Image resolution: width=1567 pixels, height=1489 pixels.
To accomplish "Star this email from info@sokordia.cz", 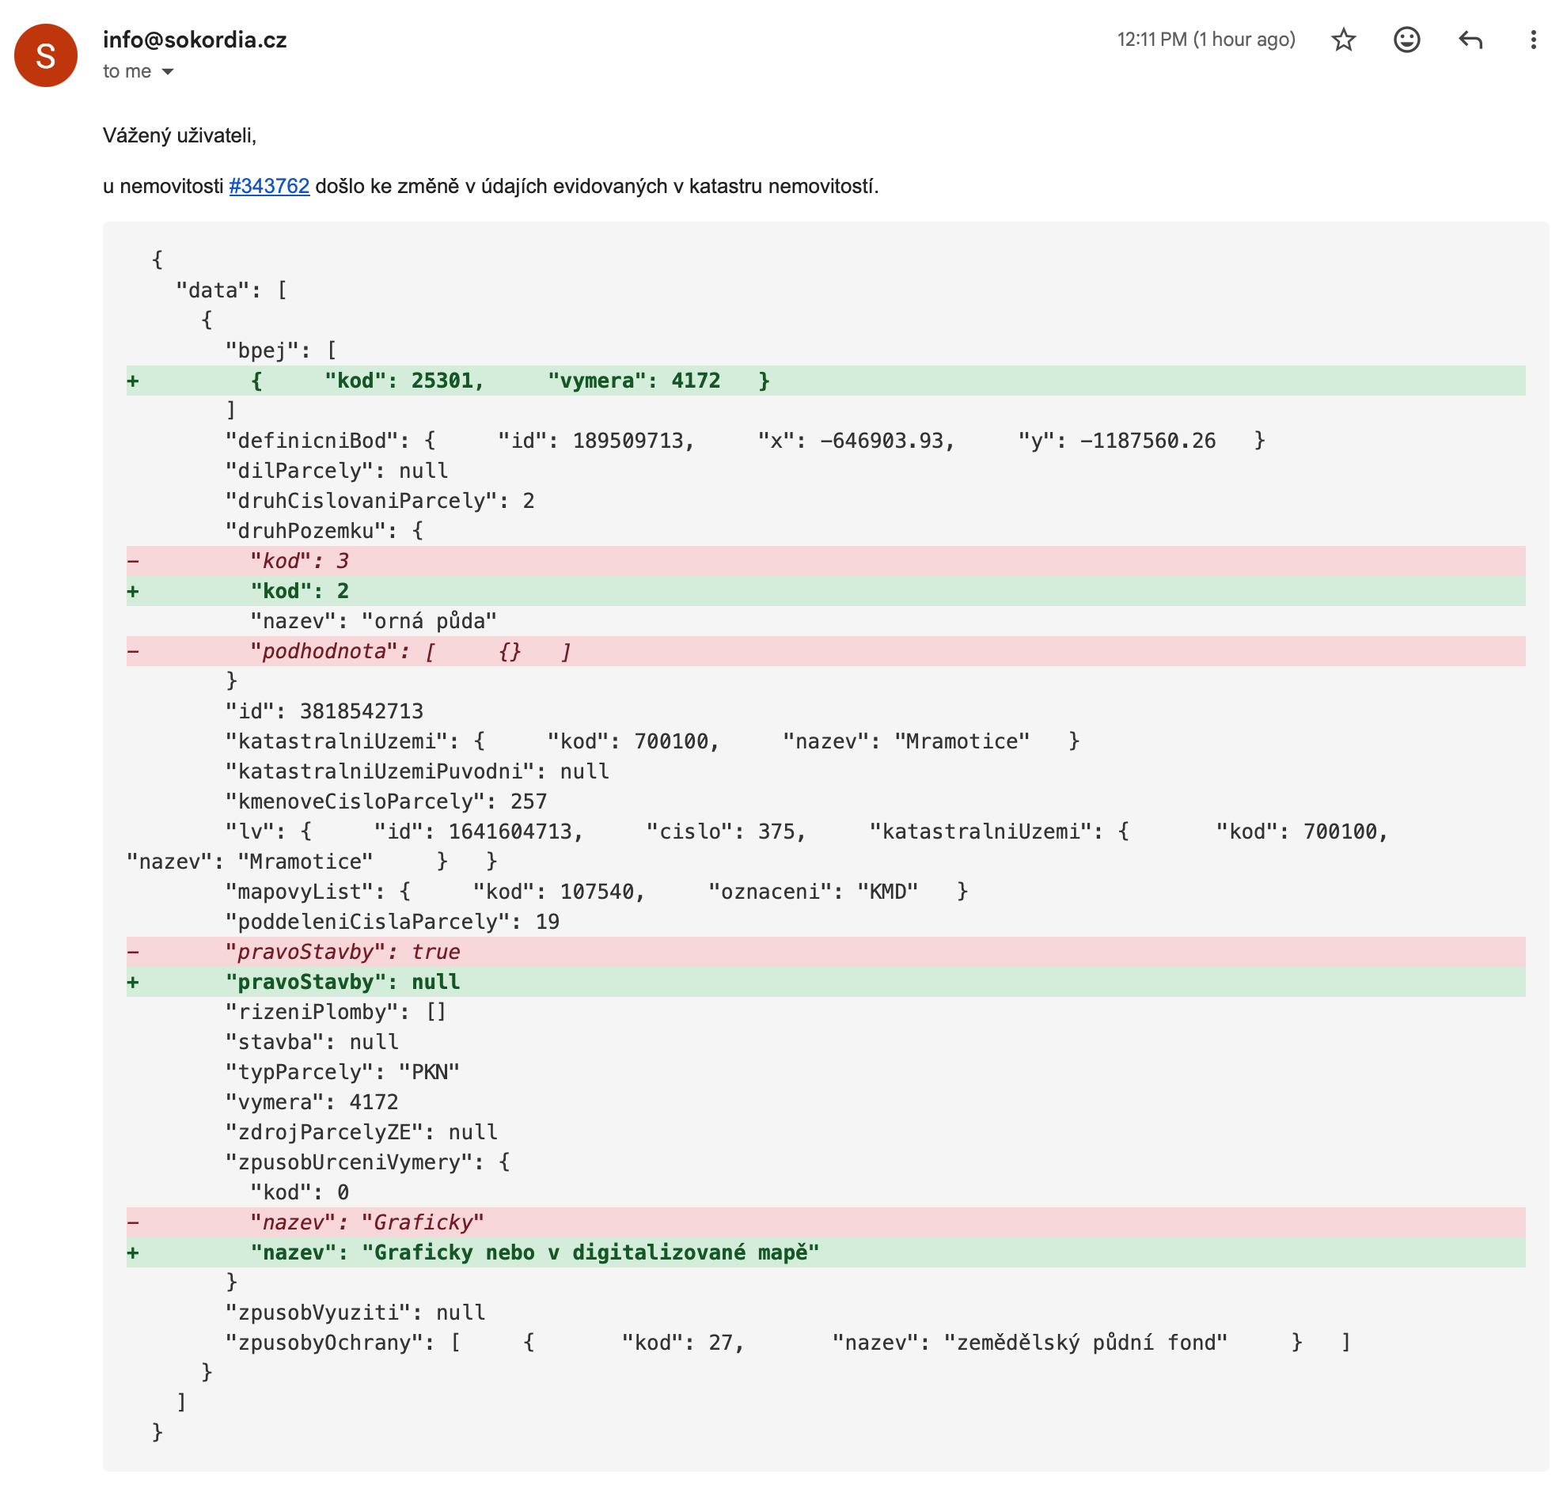I will point(1343,40).
